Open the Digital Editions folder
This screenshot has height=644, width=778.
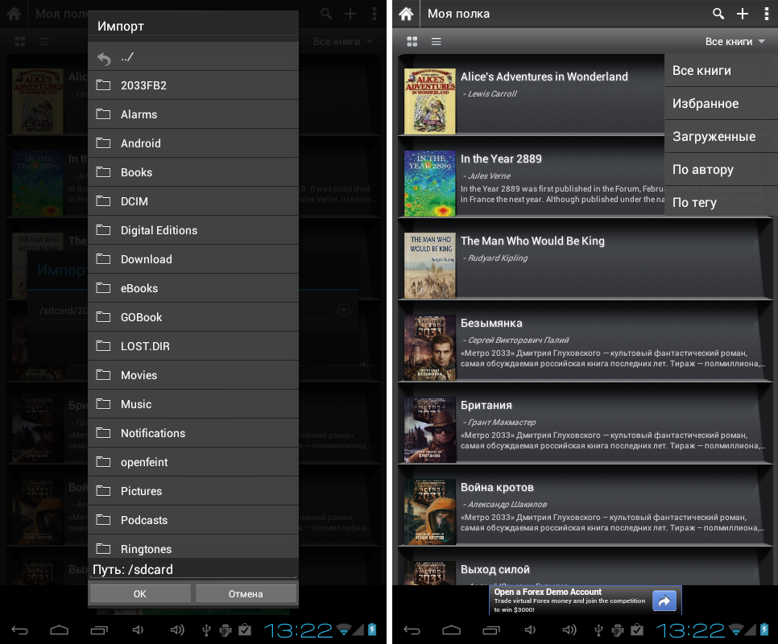point(193,230)
